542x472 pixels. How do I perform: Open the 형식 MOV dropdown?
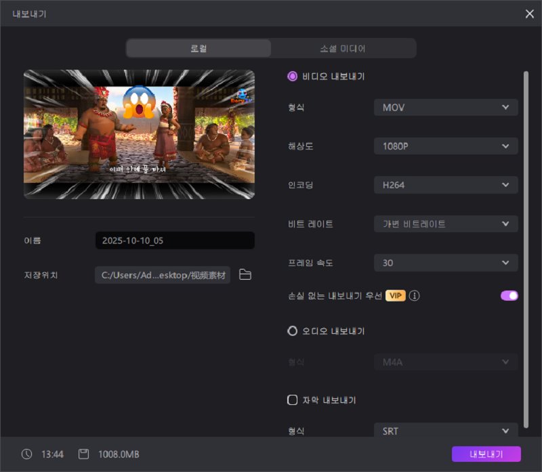446,107
